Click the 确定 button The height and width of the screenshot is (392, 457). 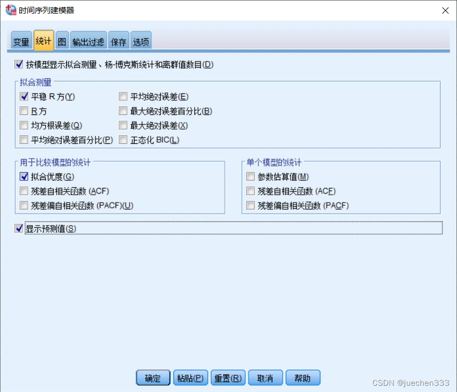pos(153,378)
